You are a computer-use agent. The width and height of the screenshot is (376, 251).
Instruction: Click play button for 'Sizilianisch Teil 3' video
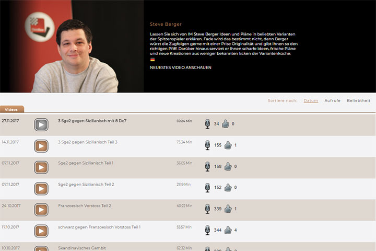tap(41, 146)
